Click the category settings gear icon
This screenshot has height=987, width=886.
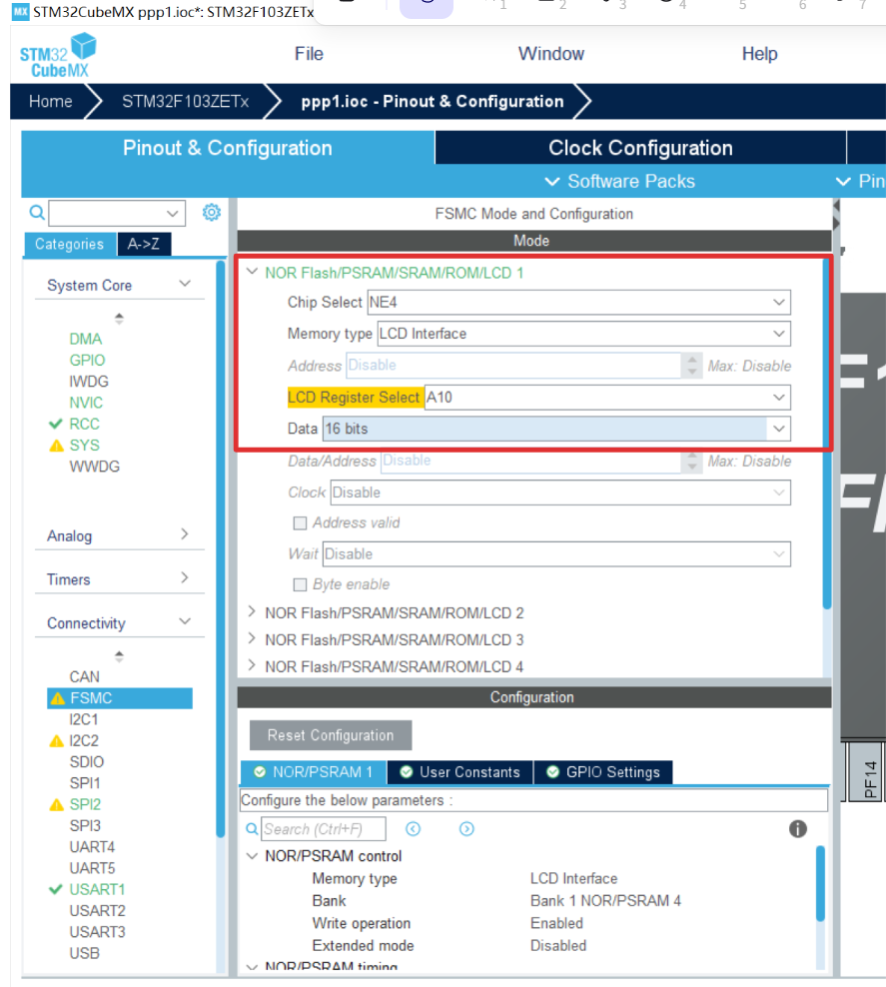(x=212, y=213)
